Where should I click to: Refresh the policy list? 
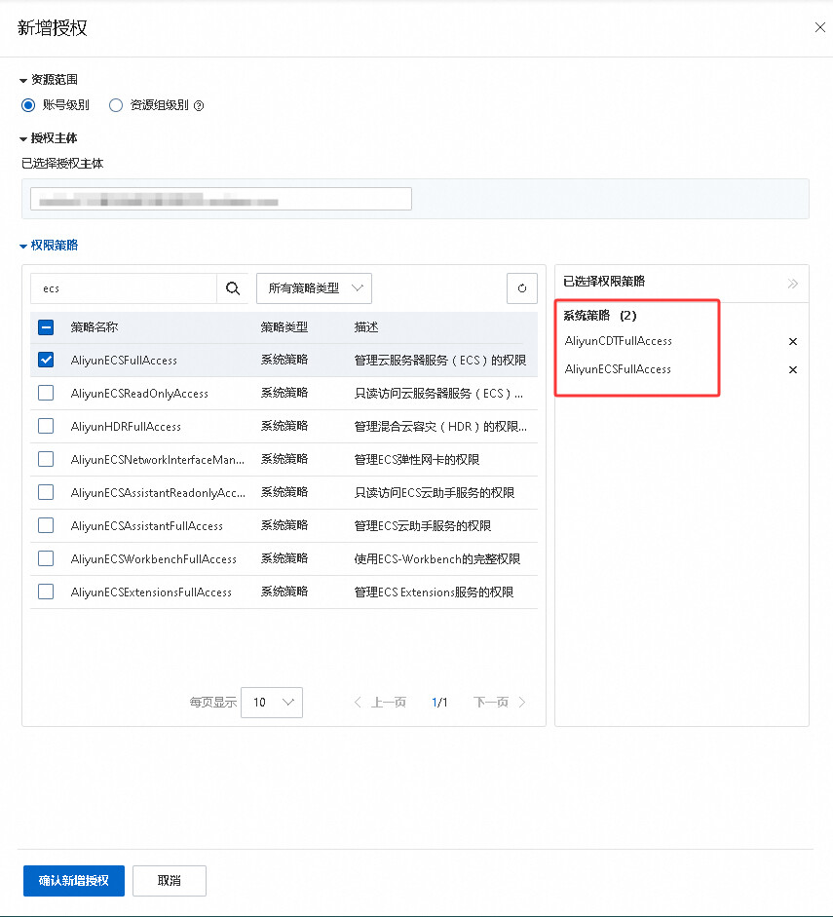pos(522,288)
